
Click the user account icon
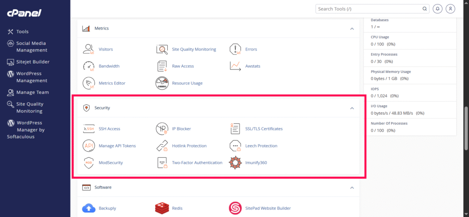tap(450, 9)
